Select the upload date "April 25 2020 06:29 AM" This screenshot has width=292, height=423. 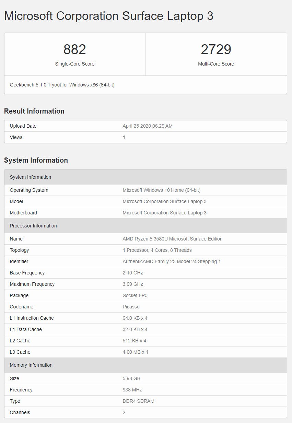tap(148, 126)
